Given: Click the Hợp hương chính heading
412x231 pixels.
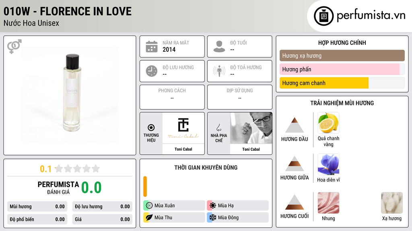Looking at the screenshot, I should tap(342, 43).
